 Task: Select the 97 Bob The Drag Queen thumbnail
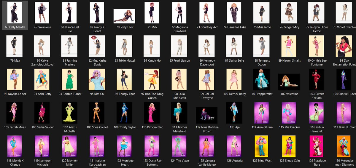coord(152,79)
